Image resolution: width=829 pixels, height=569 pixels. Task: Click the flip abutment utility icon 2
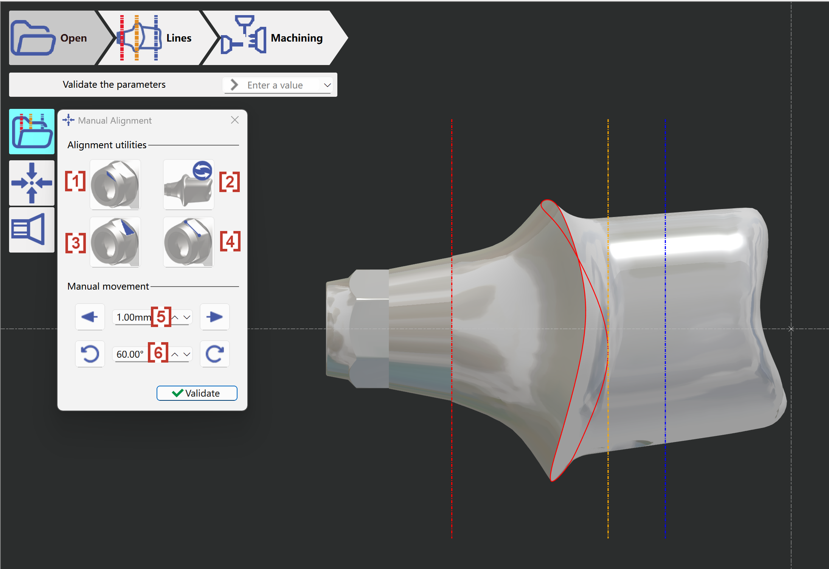(x=188, y=184)
